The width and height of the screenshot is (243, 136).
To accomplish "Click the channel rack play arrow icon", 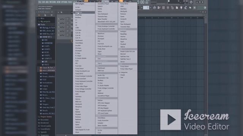I will (x=58, y=12).
